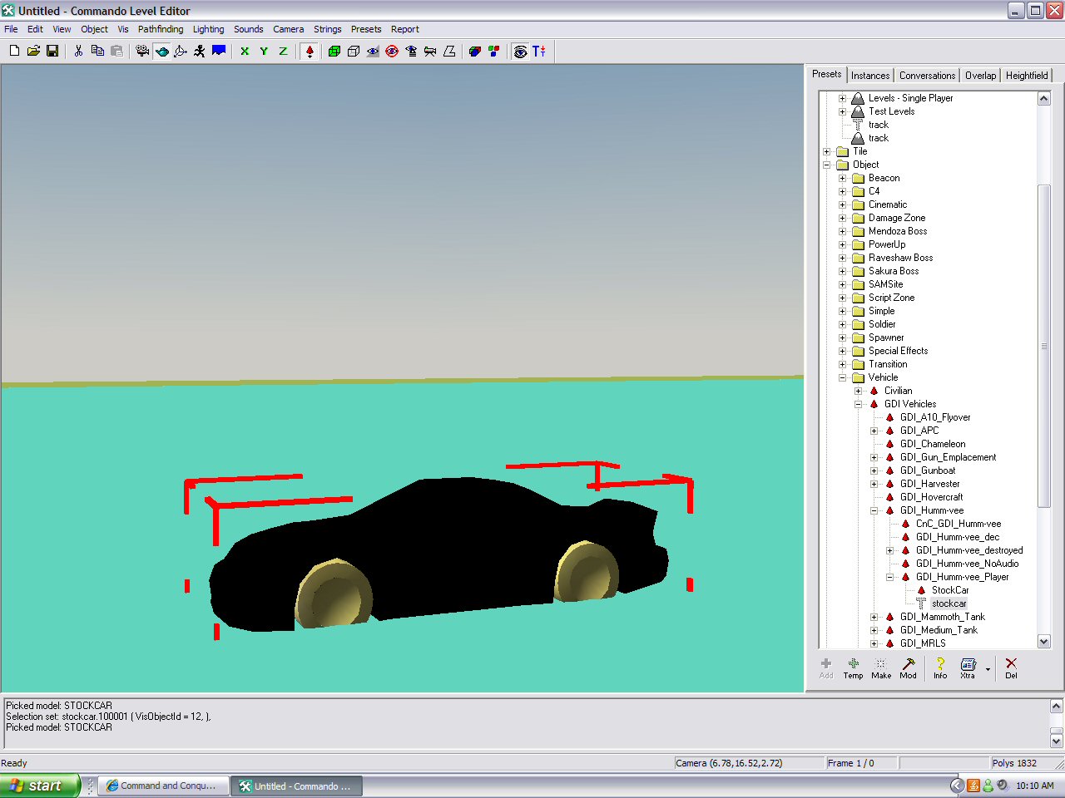Viewport: 1065px width, 798px height.
Task: Select the camera mode toolbar icon
Action: 142,51
